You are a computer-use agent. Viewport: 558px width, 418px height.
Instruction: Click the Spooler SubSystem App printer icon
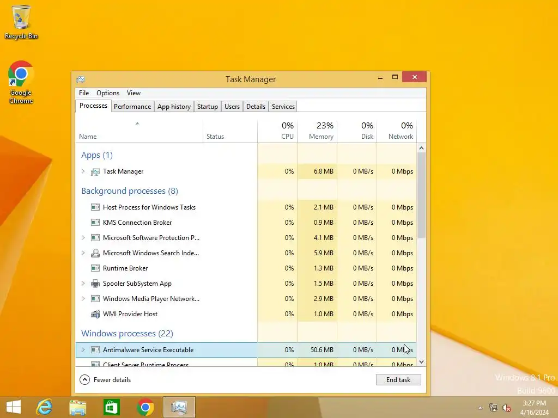[x=95, y=284]
